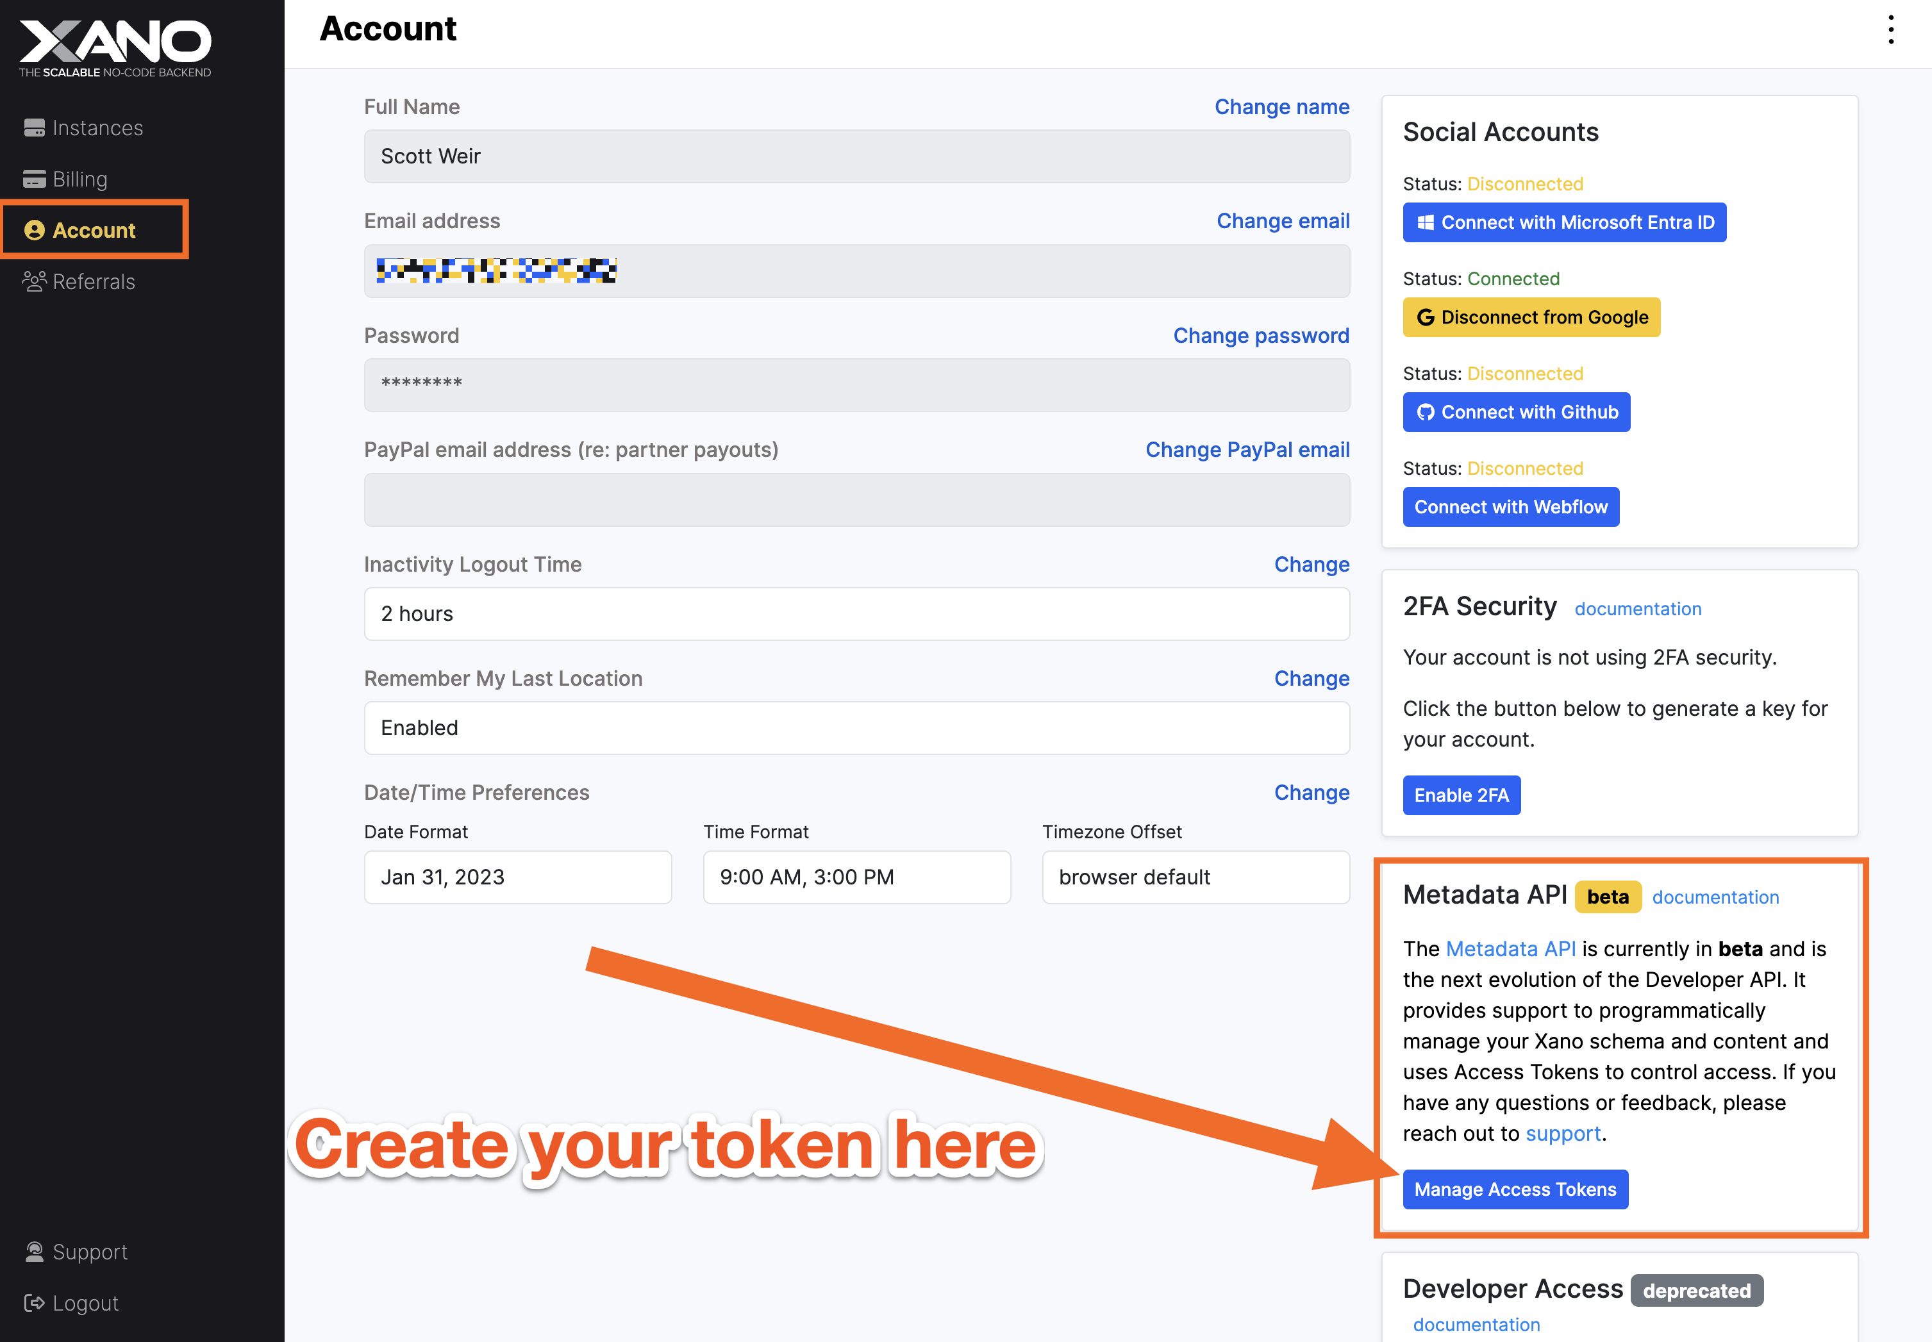Click the Inactivity Logout Time field

click(856, 614)
